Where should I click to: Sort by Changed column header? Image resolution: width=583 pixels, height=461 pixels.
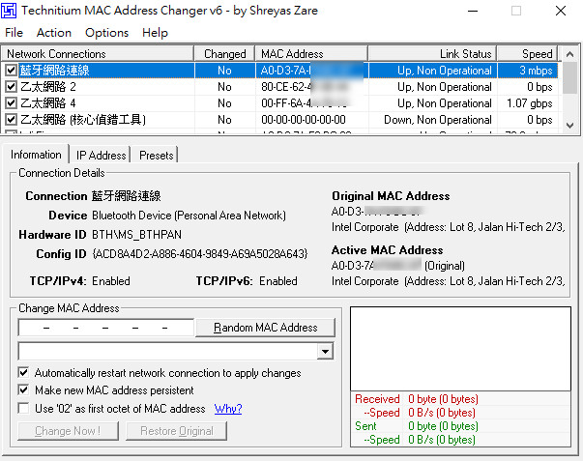[x=224, y=54]
